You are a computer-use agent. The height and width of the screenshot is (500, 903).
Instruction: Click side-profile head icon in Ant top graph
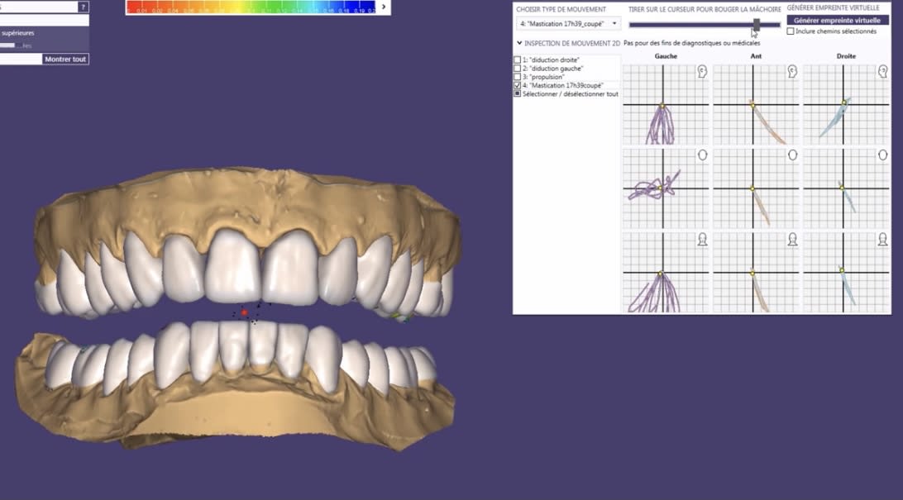point(791,72)
